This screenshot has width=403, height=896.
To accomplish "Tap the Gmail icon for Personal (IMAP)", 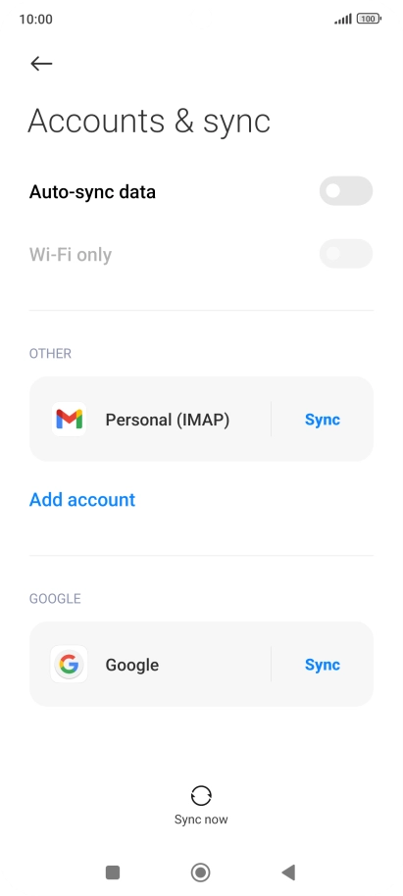I will 70,420.
